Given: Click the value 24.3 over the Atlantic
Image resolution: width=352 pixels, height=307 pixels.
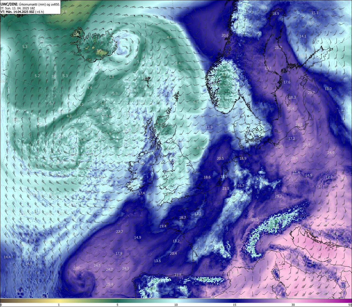Looking at the screenshot, I should [125, 268].
